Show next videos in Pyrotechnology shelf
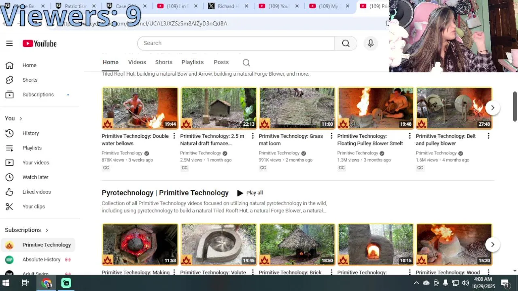The height and width of the screenshot is (291, 518). point(493,244)
